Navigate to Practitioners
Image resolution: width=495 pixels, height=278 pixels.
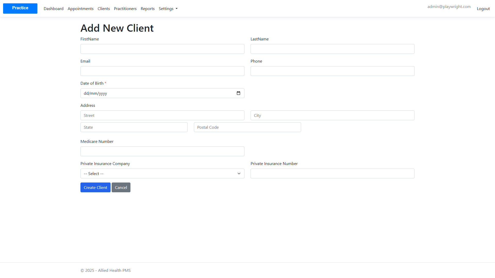tap(125, 8)
